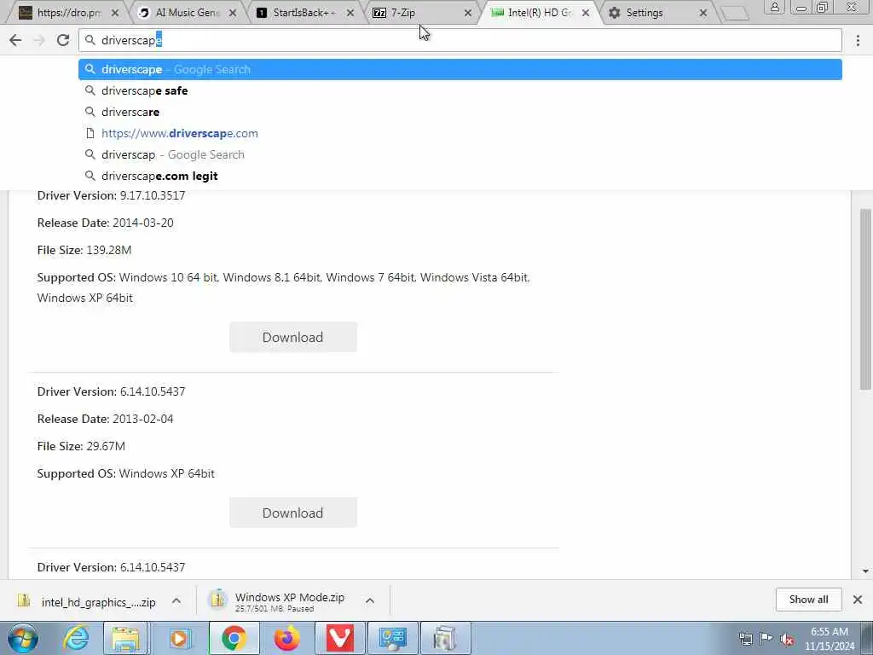This screenshot has width=873, height=655.
Task: Switch to the https://dro.pm tab
Action: point(66,12)
